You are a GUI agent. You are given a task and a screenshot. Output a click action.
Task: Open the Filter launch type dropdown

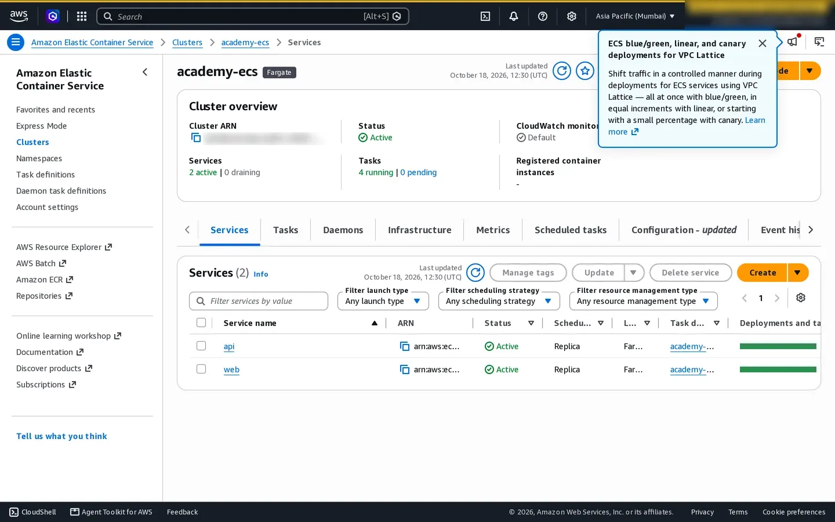[383, 301]
